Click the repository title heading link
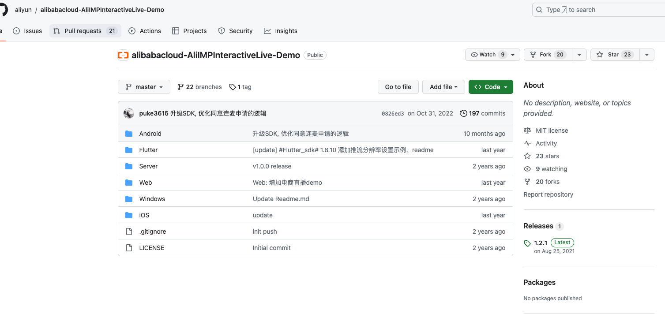 point(216,55)
